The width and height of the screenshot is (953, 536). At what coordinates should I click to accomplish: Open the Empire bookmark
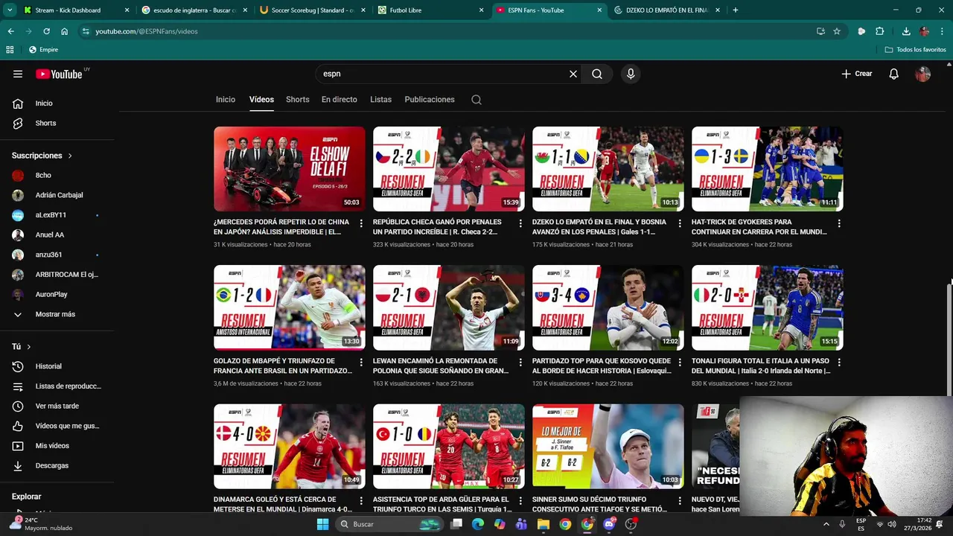42,49
